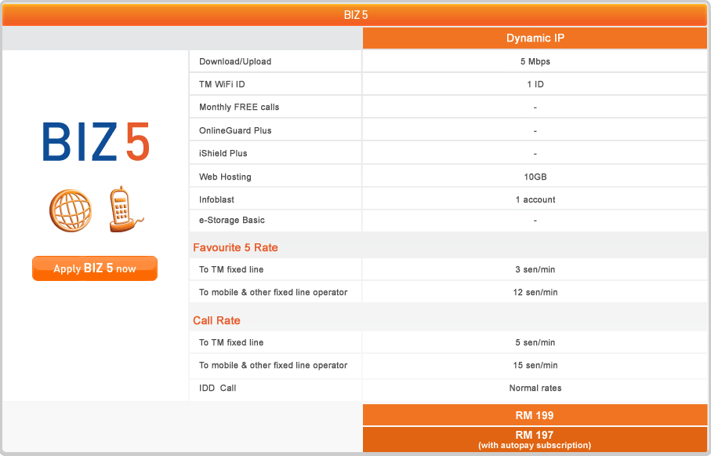Select the Infoblast 1 account entry

pyautogui.click(x=535, y=199)
